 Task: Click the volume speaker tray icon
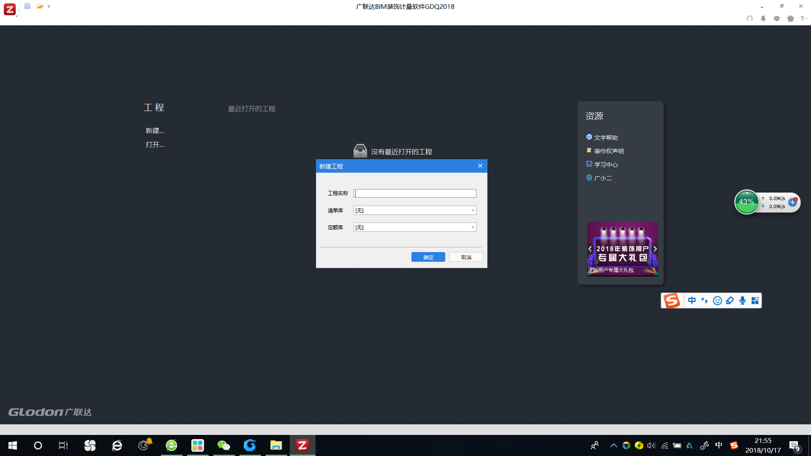point(651,445)
